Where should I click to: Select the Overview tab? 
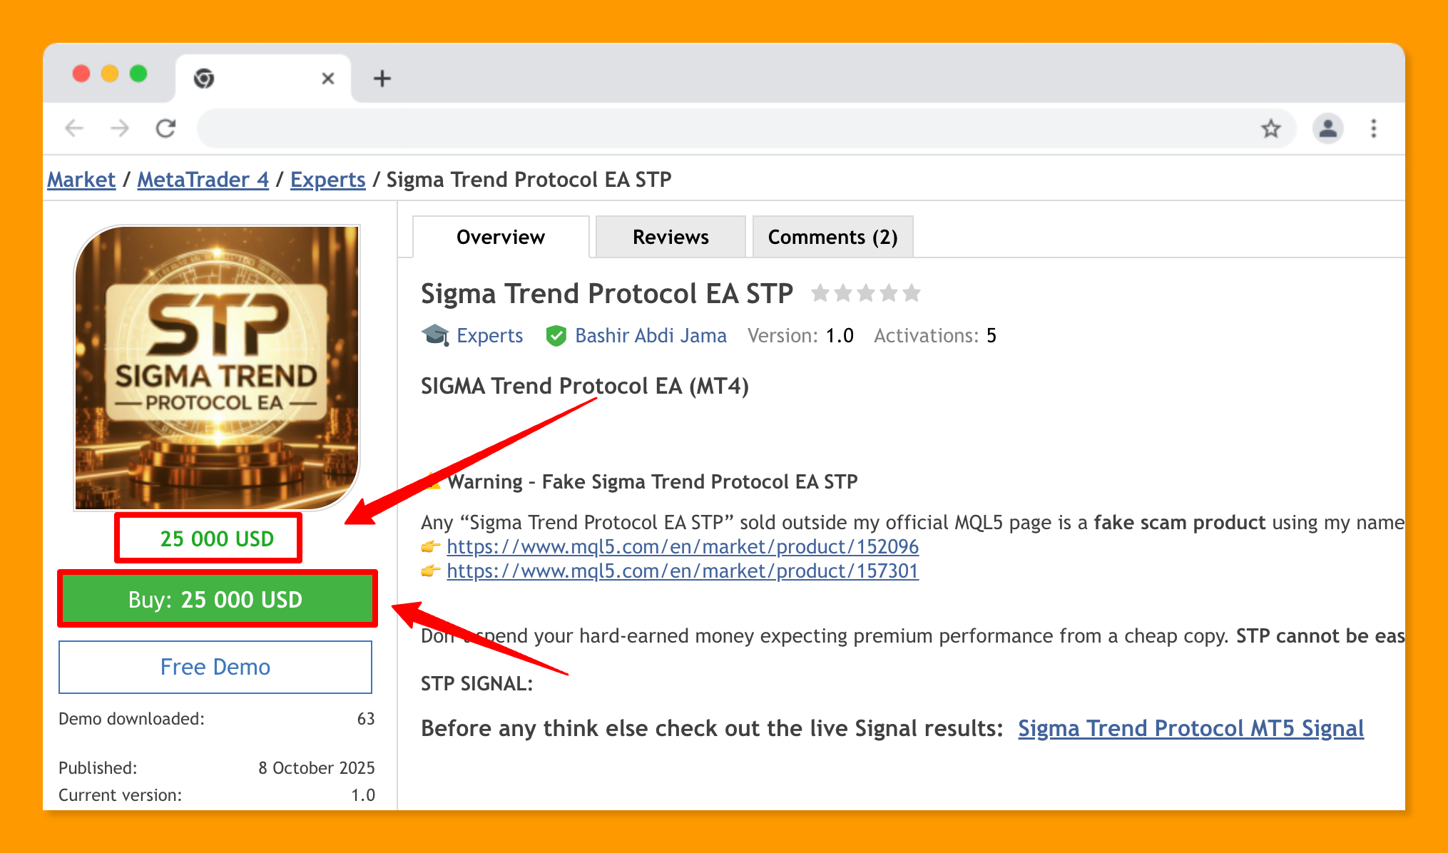[501, 237]
